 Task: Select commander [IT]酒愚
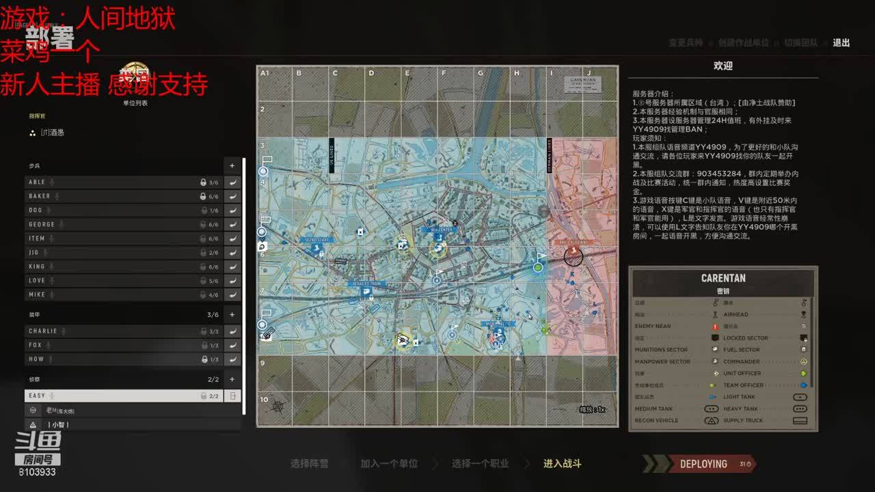tap(53, 133)
